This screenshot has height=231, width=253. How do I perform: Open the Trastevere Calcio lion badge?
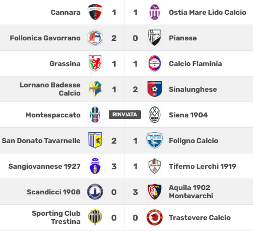click(x=155, y=217)
